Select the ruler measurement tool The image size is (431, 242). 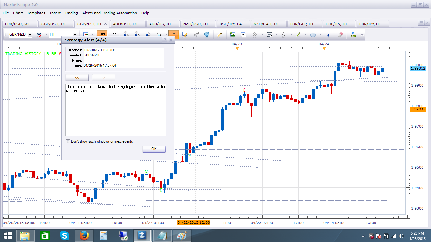coord(220,34)
